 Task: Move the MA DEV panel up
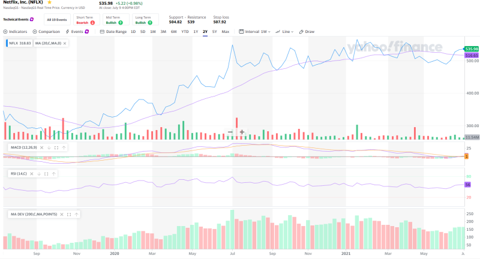click(77, 215)
